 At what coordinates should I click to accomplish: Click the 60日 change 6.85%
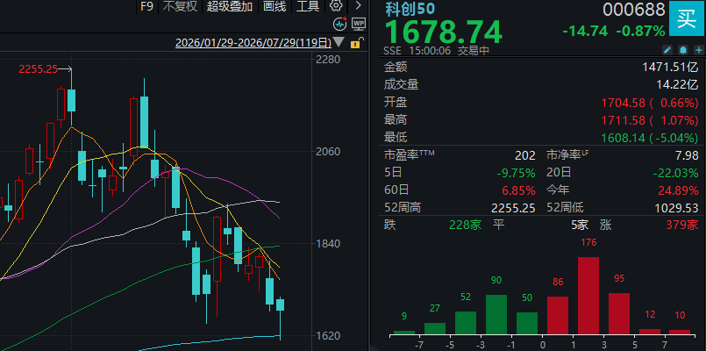tap(518, 190)
